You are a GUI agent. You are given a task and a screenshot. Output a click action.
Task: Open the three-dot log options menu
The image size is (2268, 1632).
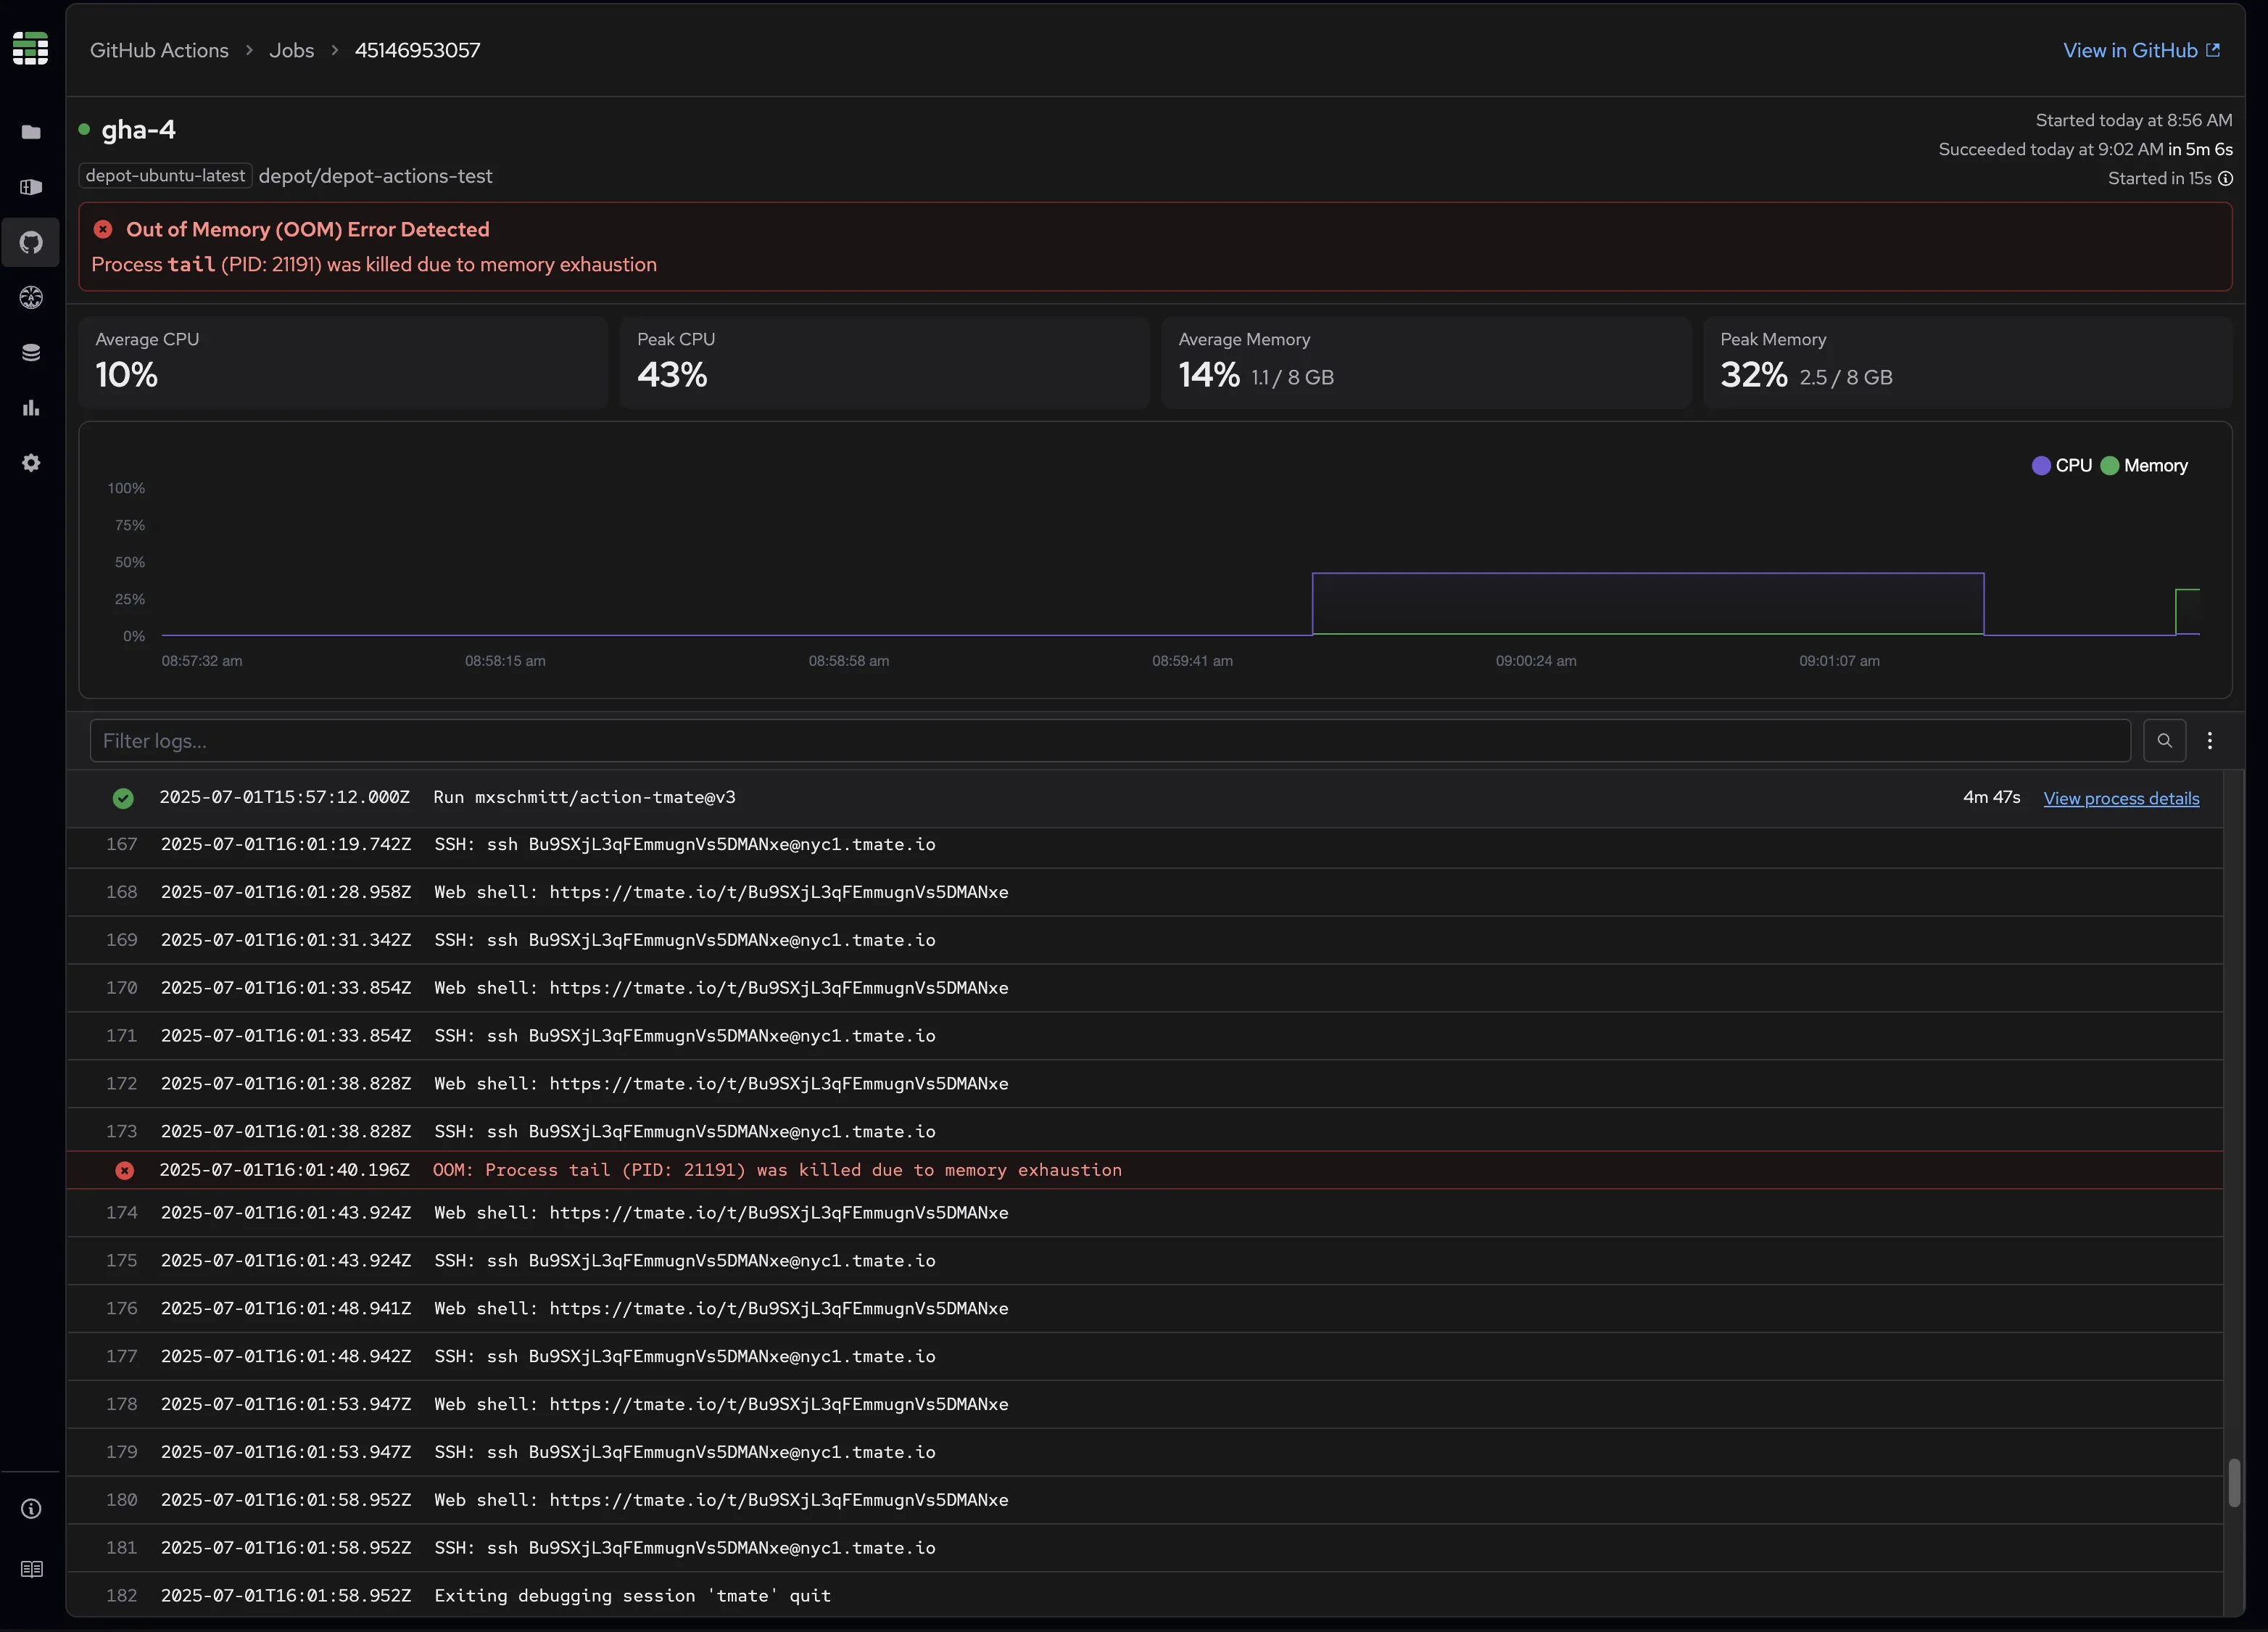click(x=2210, y=741)
